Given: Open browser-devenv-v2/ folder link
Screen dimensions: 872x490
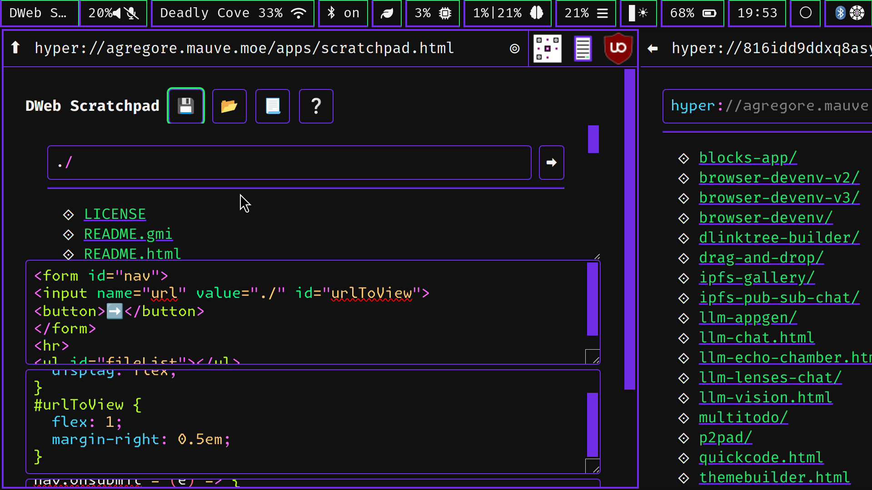Looking at the screenshot, I should click(779, 178).
